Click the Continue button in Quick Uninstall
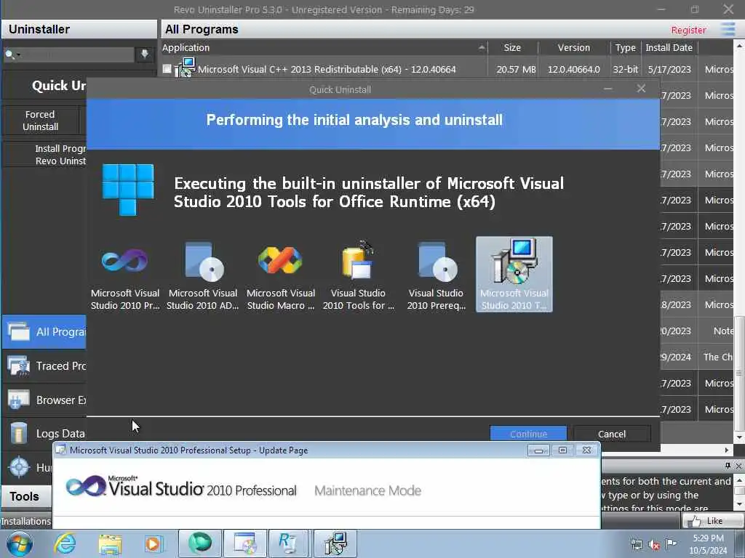Screen dimensions: 745x558 [x=528, y=434]
